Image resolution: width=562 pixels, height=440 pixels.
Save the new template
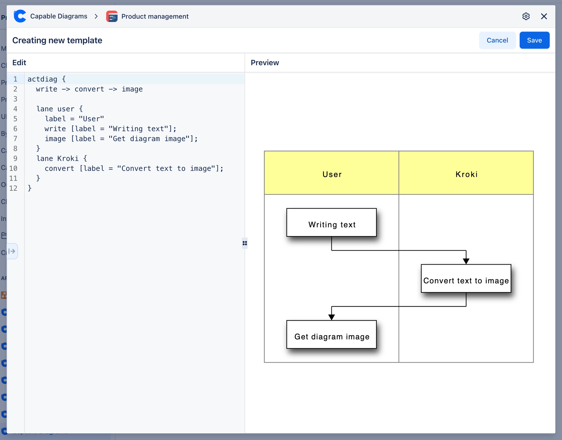pos(534,40)
